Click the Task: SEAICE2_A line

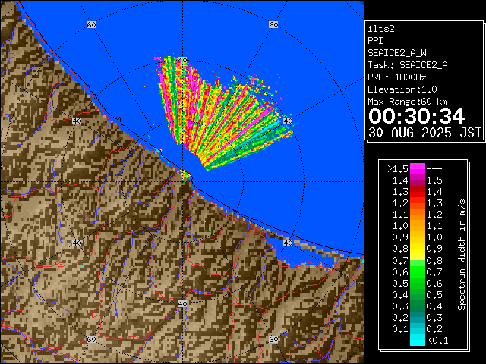pyautogui.click(x=407, y=65)
